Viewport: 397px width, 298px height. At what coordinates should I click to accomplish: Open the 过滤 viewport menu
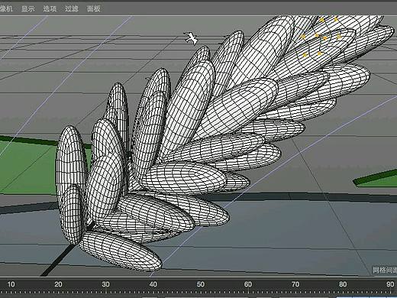[72, 8]
